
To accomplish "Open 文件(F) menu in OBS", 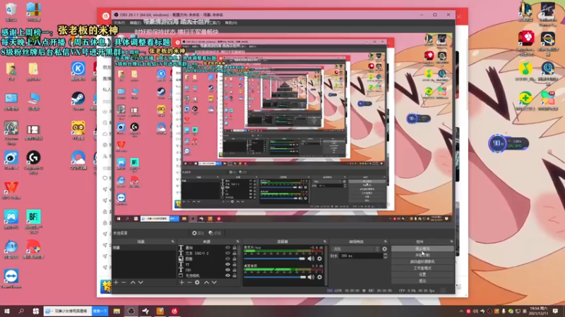I will point(119,23).
